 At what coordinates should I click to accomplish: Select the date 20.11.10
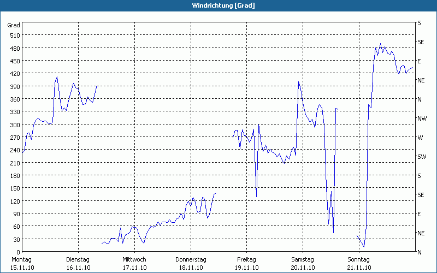coord(303,268)
